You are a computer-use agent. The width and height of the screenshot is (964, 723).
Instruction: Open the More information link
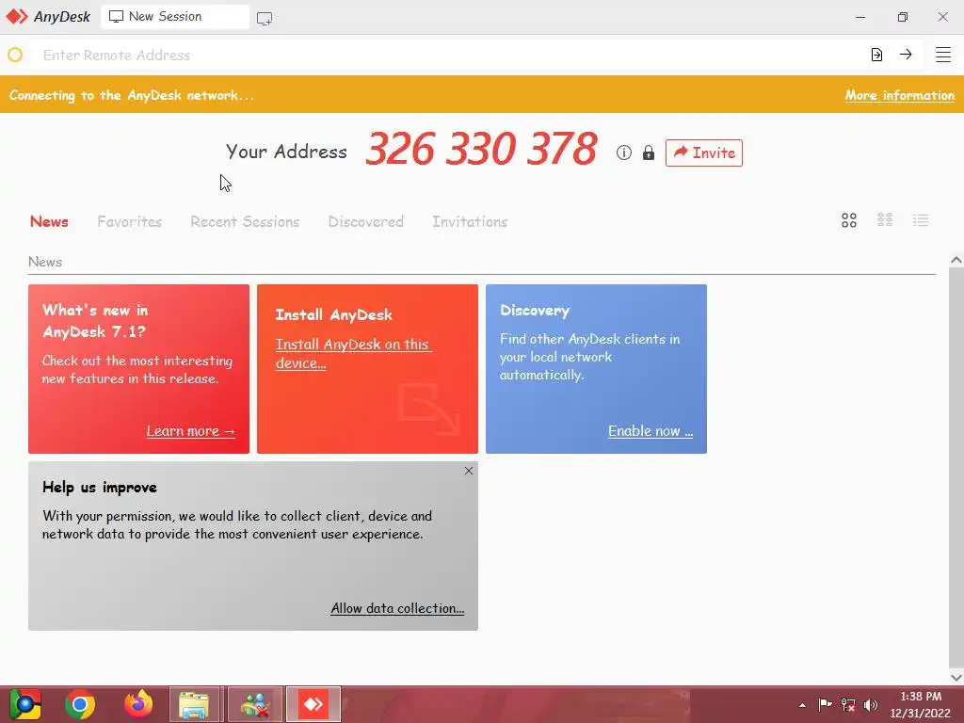899,95
